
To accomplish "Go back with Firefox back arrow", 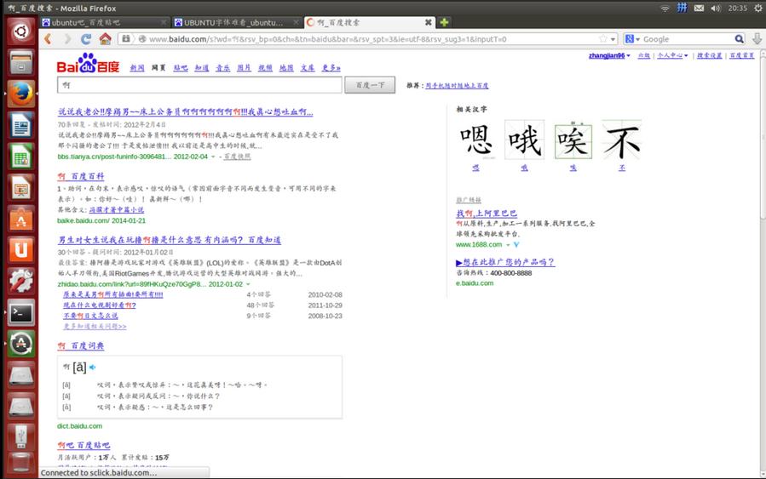I will [x=48, y=39].
